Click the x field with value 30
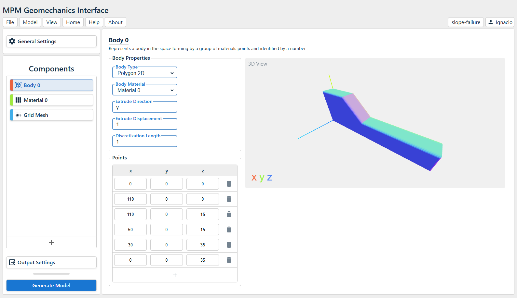Image resolution: width=517 pixels, height=298 pixels. (130, 245)
